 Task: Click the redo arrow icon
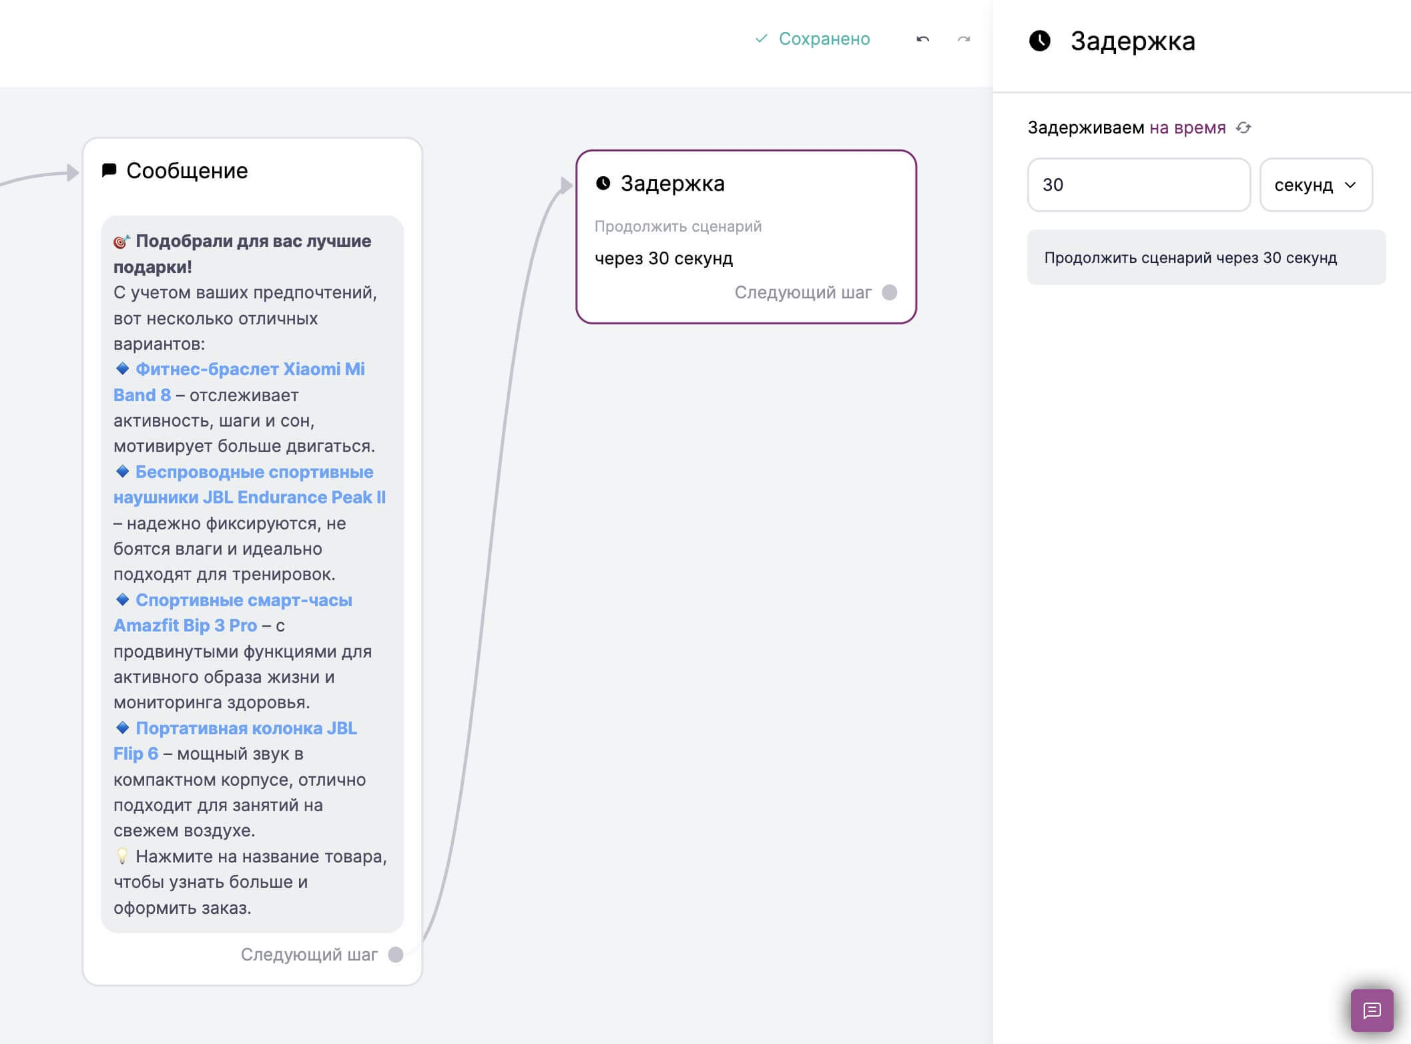[963, 39]
